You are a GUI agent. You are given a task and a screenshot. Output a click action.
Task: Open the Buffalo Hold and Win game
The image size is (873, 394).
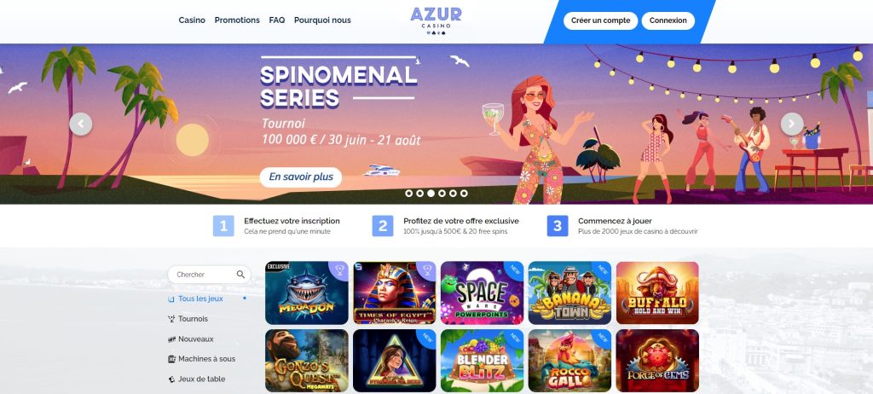[x=657, y=293]
